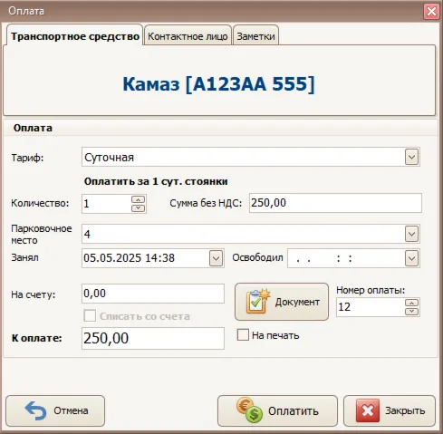Image resolution: width=443 pixels, height=434 pixels.
Task: Toggle the Списать со счета checkbox
Action: point(90,316)
